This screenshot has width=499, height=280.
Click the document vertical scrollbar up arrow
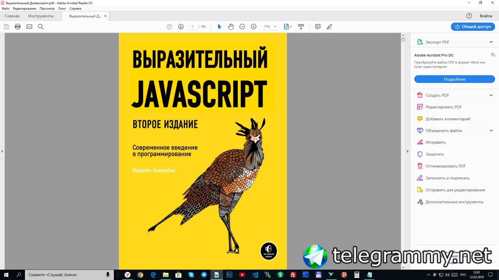(x=403, y=35)
